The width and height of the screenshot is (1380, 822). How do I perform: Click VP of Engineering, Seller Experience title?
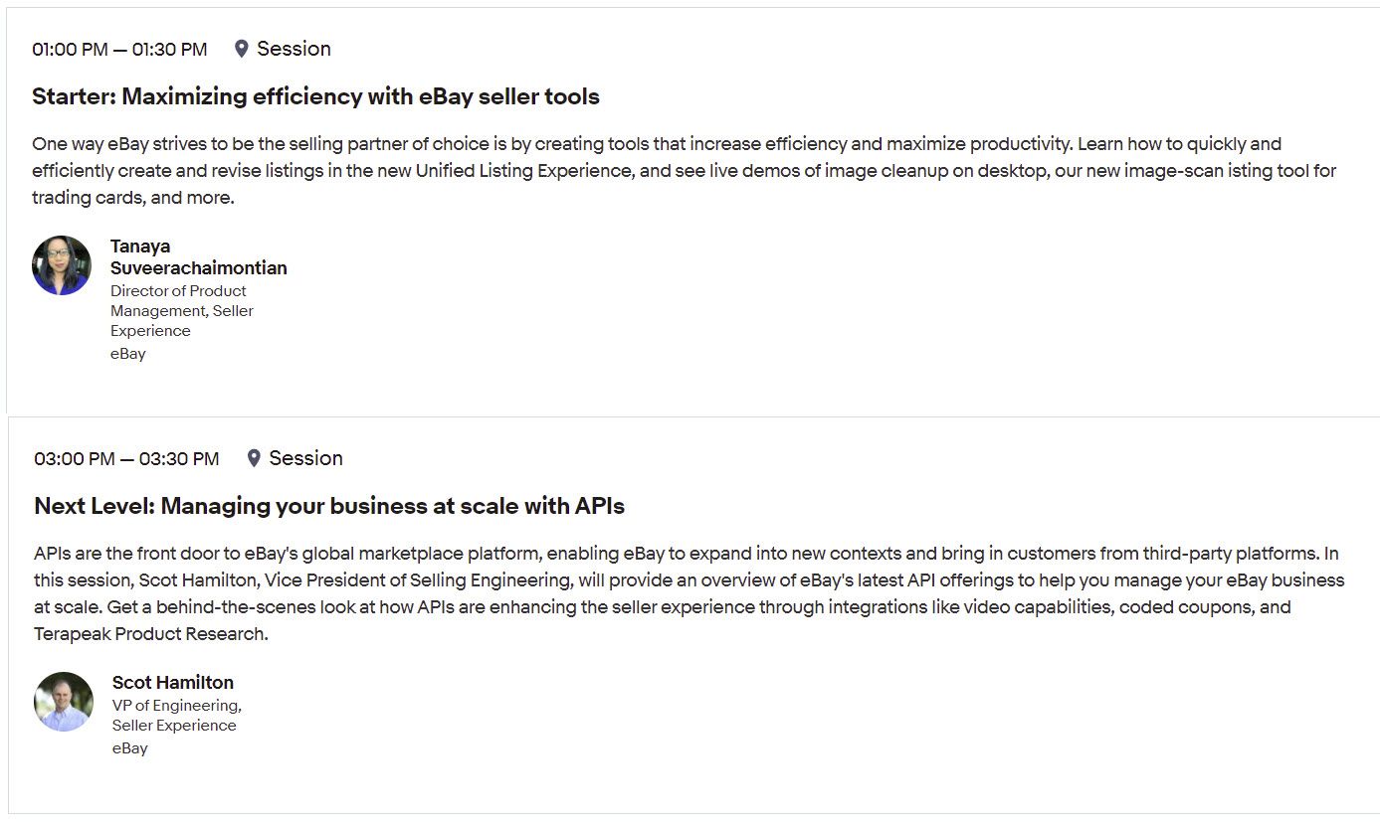(x=177, y=715)
